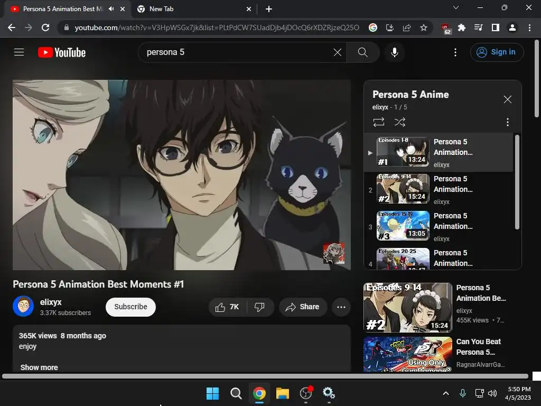The image size is (541, 406).
Task: Click the video player frame
Action: click(x=182, y=175)
